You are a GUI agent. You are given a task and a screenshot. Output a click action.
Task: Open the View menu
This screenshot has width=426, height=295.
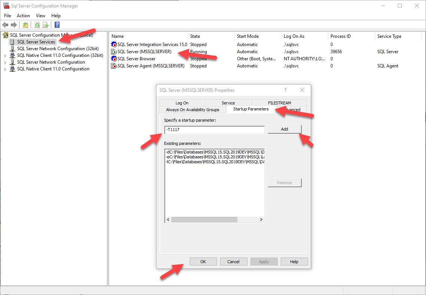(x=40, y=16)
